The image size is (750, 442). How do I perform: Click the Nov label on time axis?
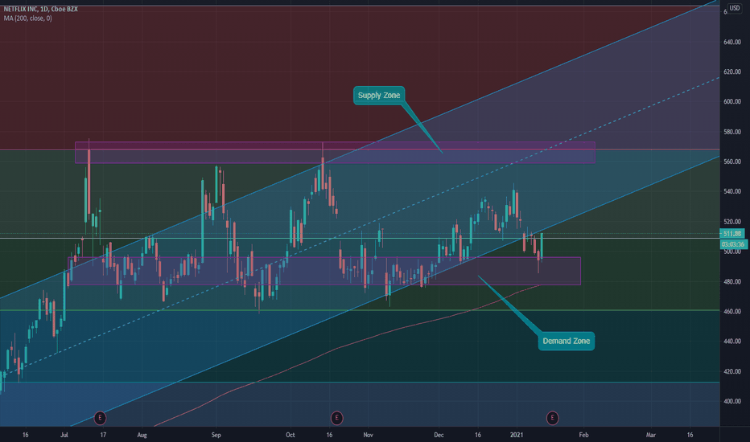click(x=368, y=435)
